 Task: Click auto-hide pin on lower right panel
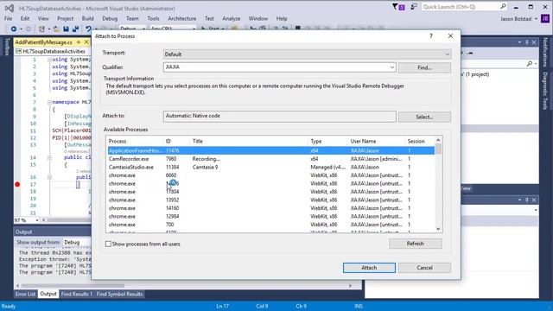tap(527, 200)
